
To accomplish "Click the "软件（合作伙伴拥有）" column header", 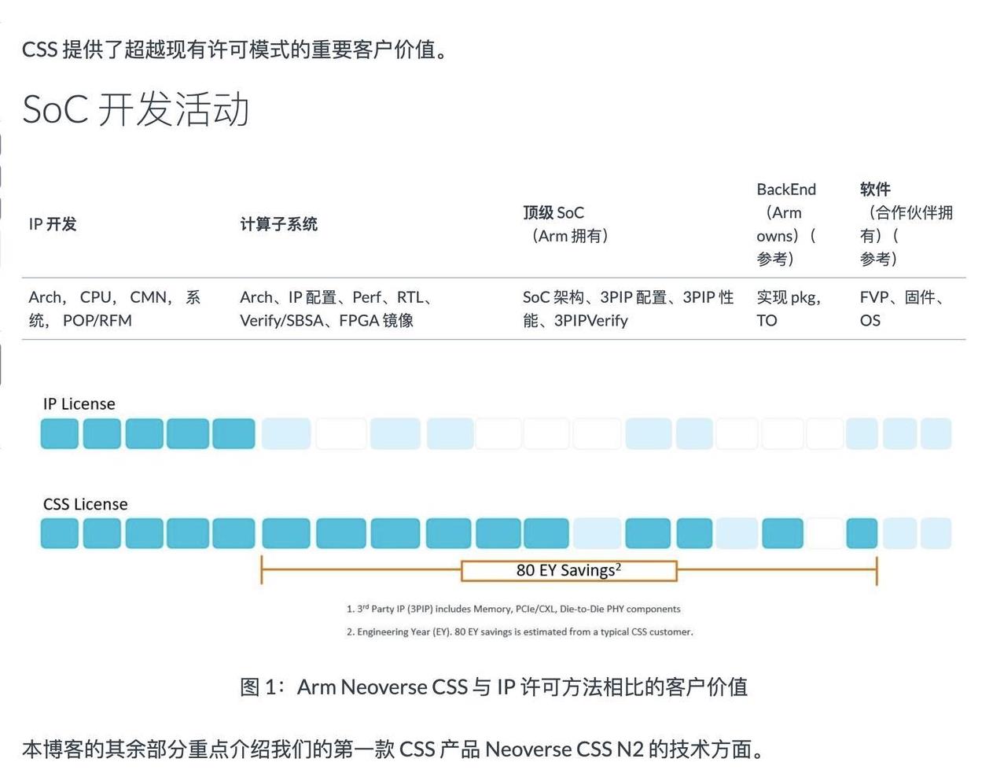I will (x=906, y=224).
